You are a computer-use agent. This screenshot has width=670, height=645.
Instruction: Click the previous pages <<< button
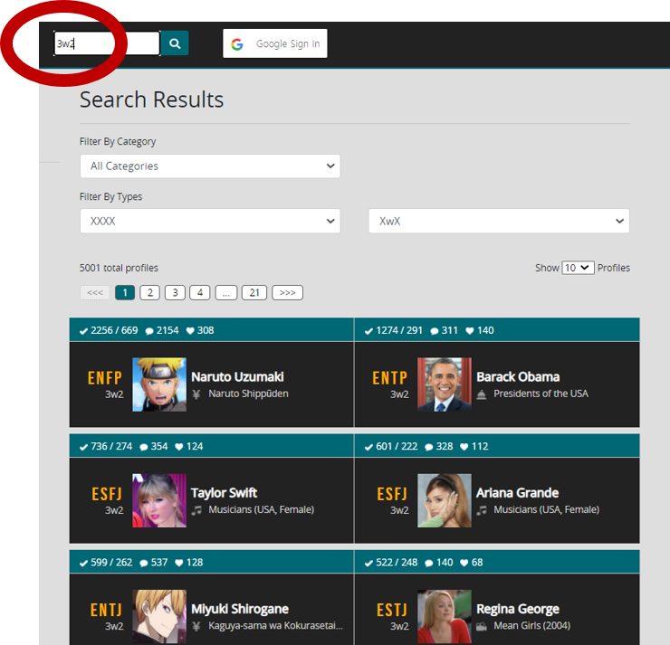[95, 293]
